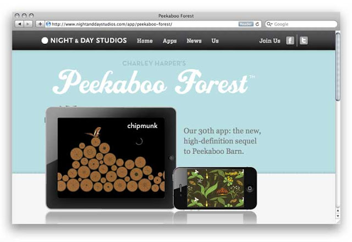The height and width of the screenshot is (242, 352).
Task: Open the Twitter icon link
Action: (x=304, y=41)
